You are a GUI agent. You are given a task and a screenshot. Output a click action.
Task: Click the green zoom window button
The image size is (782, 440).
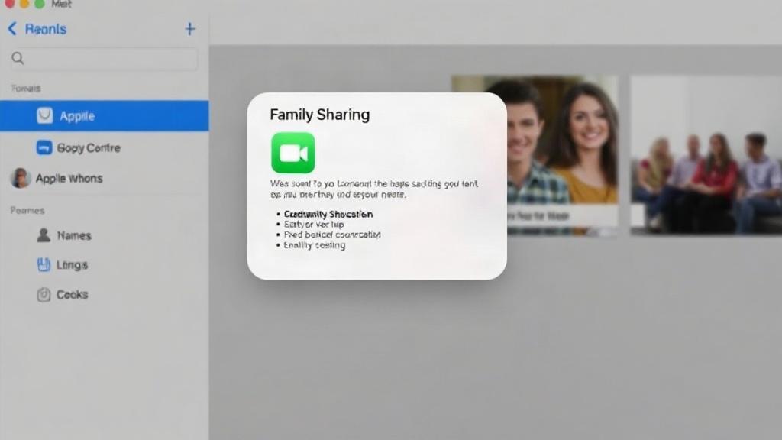[x=40, y=3]
